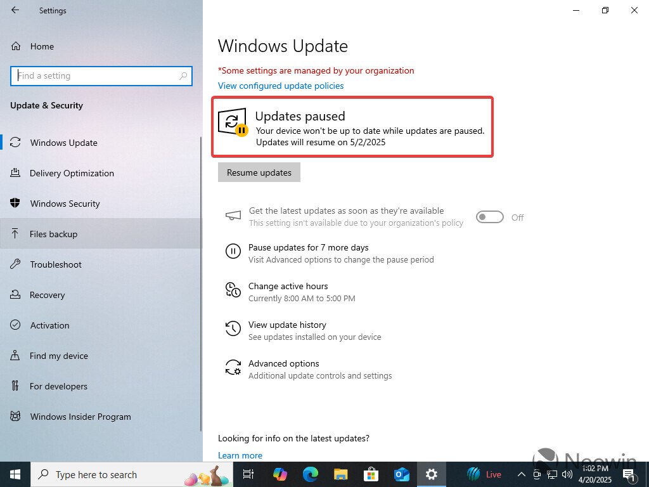This screenshot has width=649, height=487.
Task: Select the Delivery Optimization sidebar icon
Action: (x=14, y=173)
